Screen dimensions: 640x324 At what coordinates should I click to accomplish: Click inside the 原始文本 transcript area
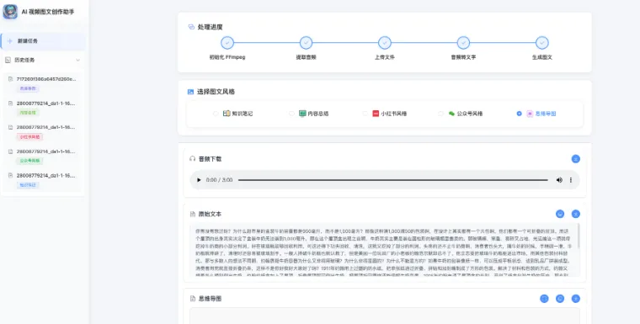pyautogui.click(x=384, y=250)
